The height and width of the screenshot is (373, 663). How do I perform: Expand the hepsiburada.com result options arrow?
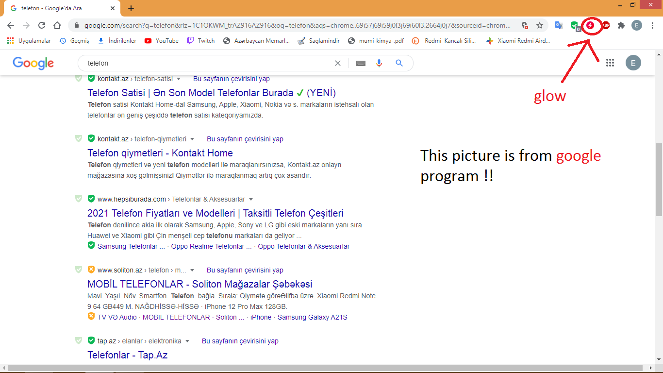[x=250, y=199]
